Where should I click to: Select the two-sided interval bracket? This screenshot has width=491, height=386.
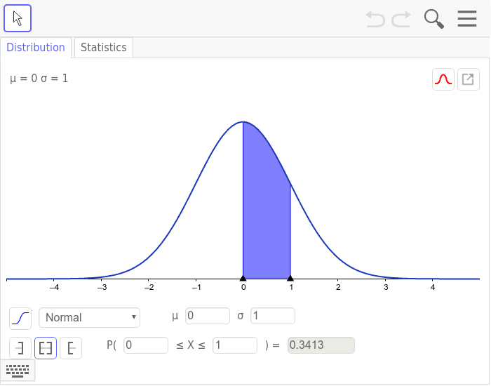tap(46, 348)
